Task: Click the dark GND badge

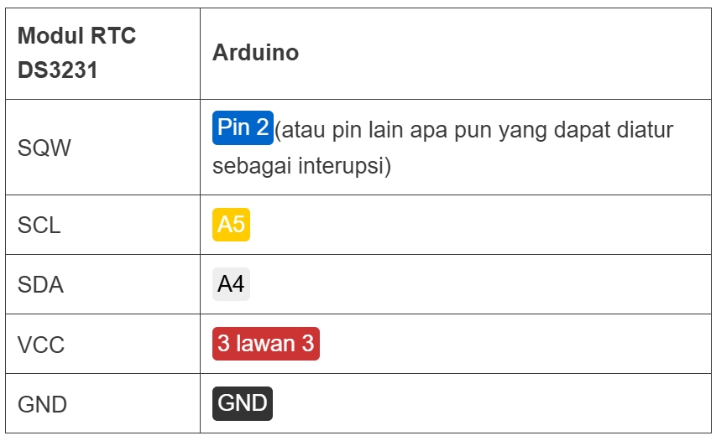Action: (243, 403)
